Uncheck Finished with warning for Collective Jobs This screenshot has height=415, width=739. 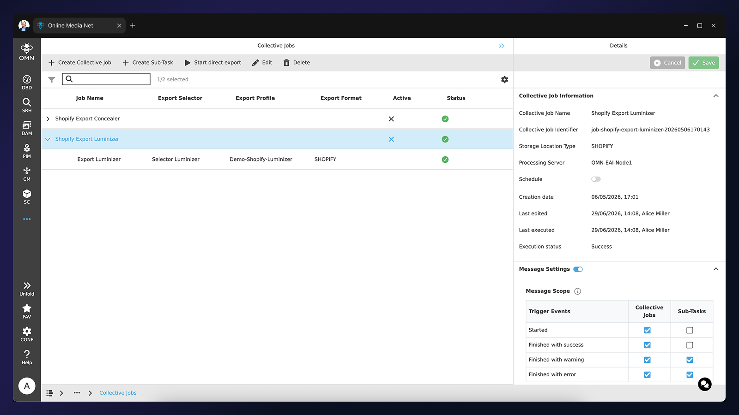click(647, 360)
